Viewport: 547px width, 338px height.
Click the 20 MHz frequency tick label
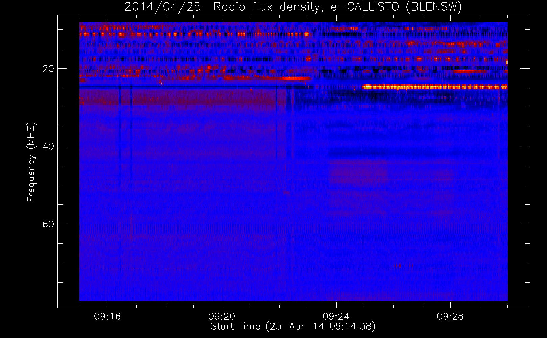click(x=48, y=69)
